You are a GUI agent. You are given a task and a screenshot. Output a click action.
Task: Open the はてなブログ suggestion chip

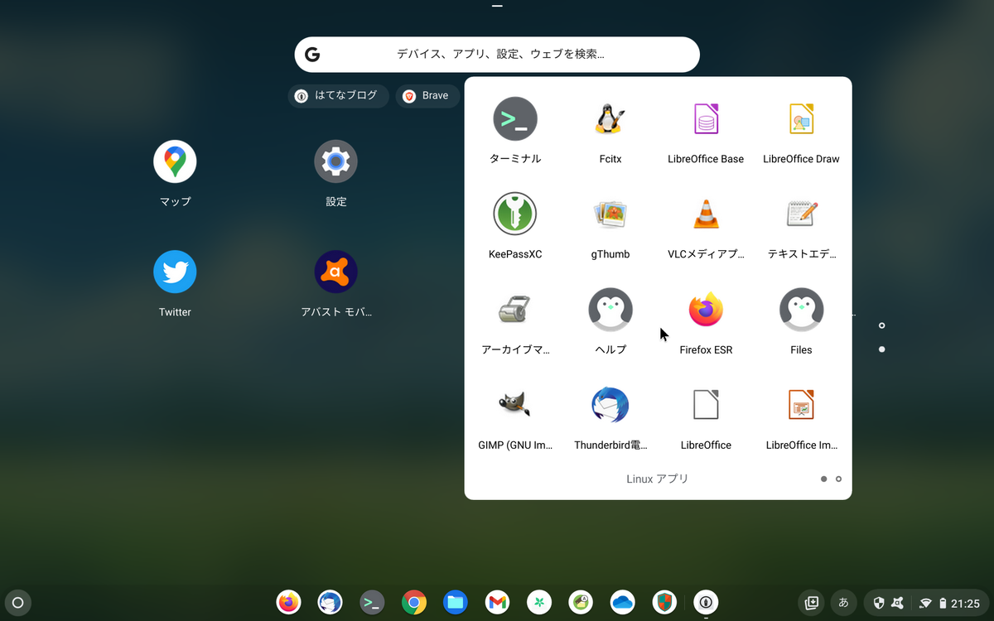coord(338,95)
